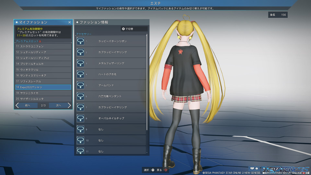The width and height of the screenshot is (311, 175).
Task: Click accessory name メタルフェザーリング
Action: (111, 63)
